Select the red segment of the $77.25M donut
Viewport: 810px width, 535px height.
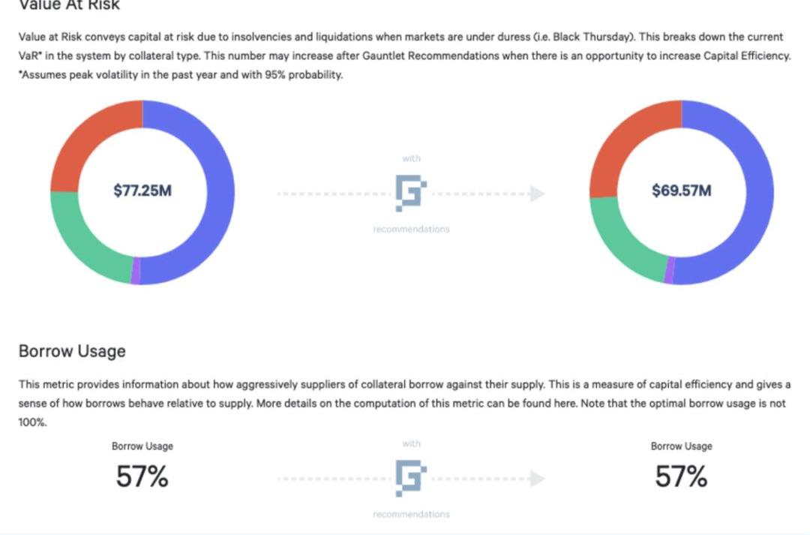coord(88,137)
